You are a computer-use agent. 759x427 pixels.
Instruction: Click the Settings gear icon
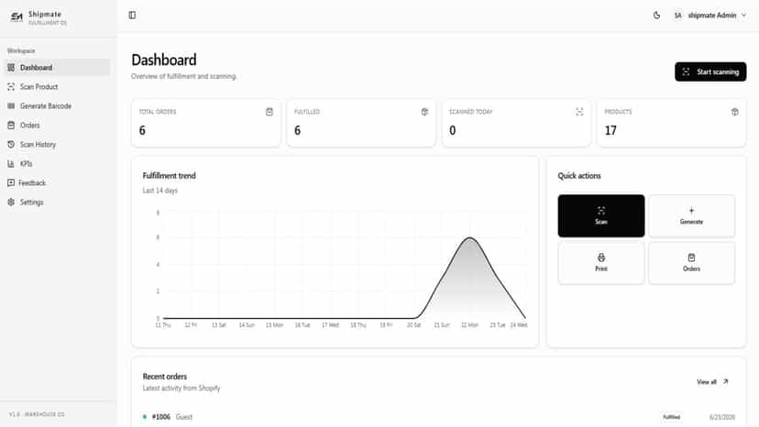point(11,203)
